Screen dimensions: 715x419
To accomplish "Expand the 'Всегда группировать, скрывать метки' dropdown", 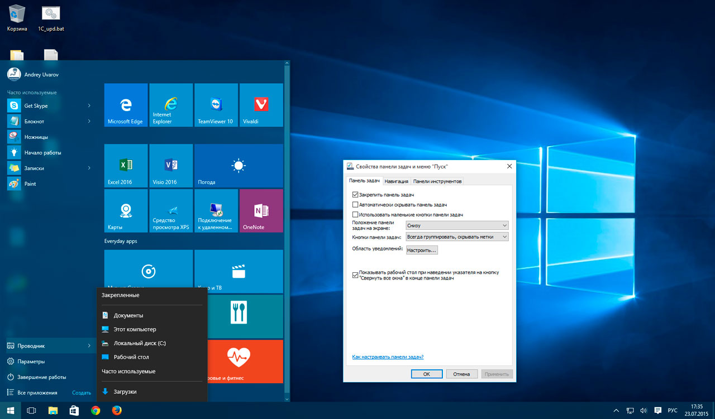I will 457,237.
